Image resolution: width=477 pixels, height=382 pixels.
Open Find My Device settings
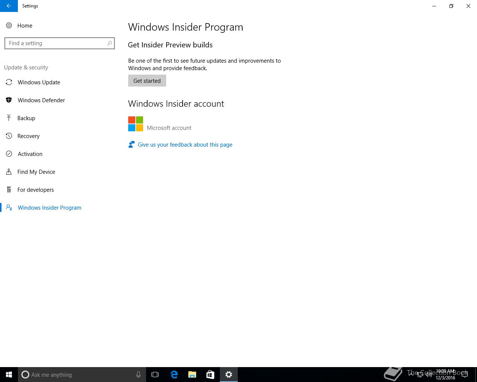[36, 172]
